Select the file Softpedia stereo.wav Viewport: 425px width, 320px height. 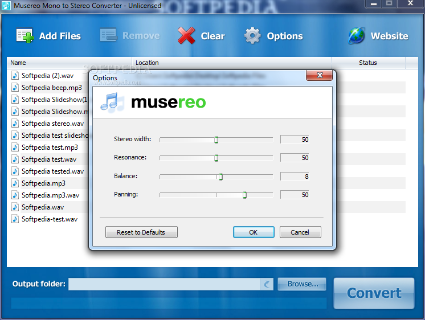click(52, 124)
